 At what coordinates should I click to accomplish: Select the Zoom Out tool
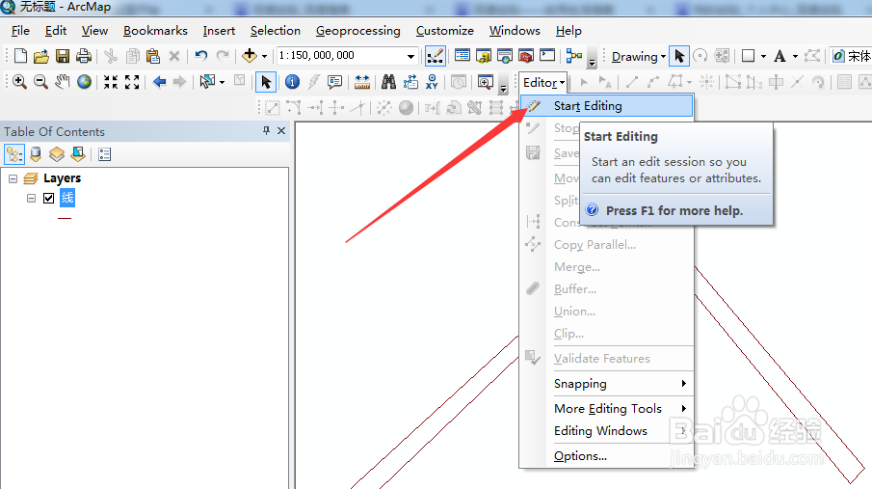tap(40, 82)
